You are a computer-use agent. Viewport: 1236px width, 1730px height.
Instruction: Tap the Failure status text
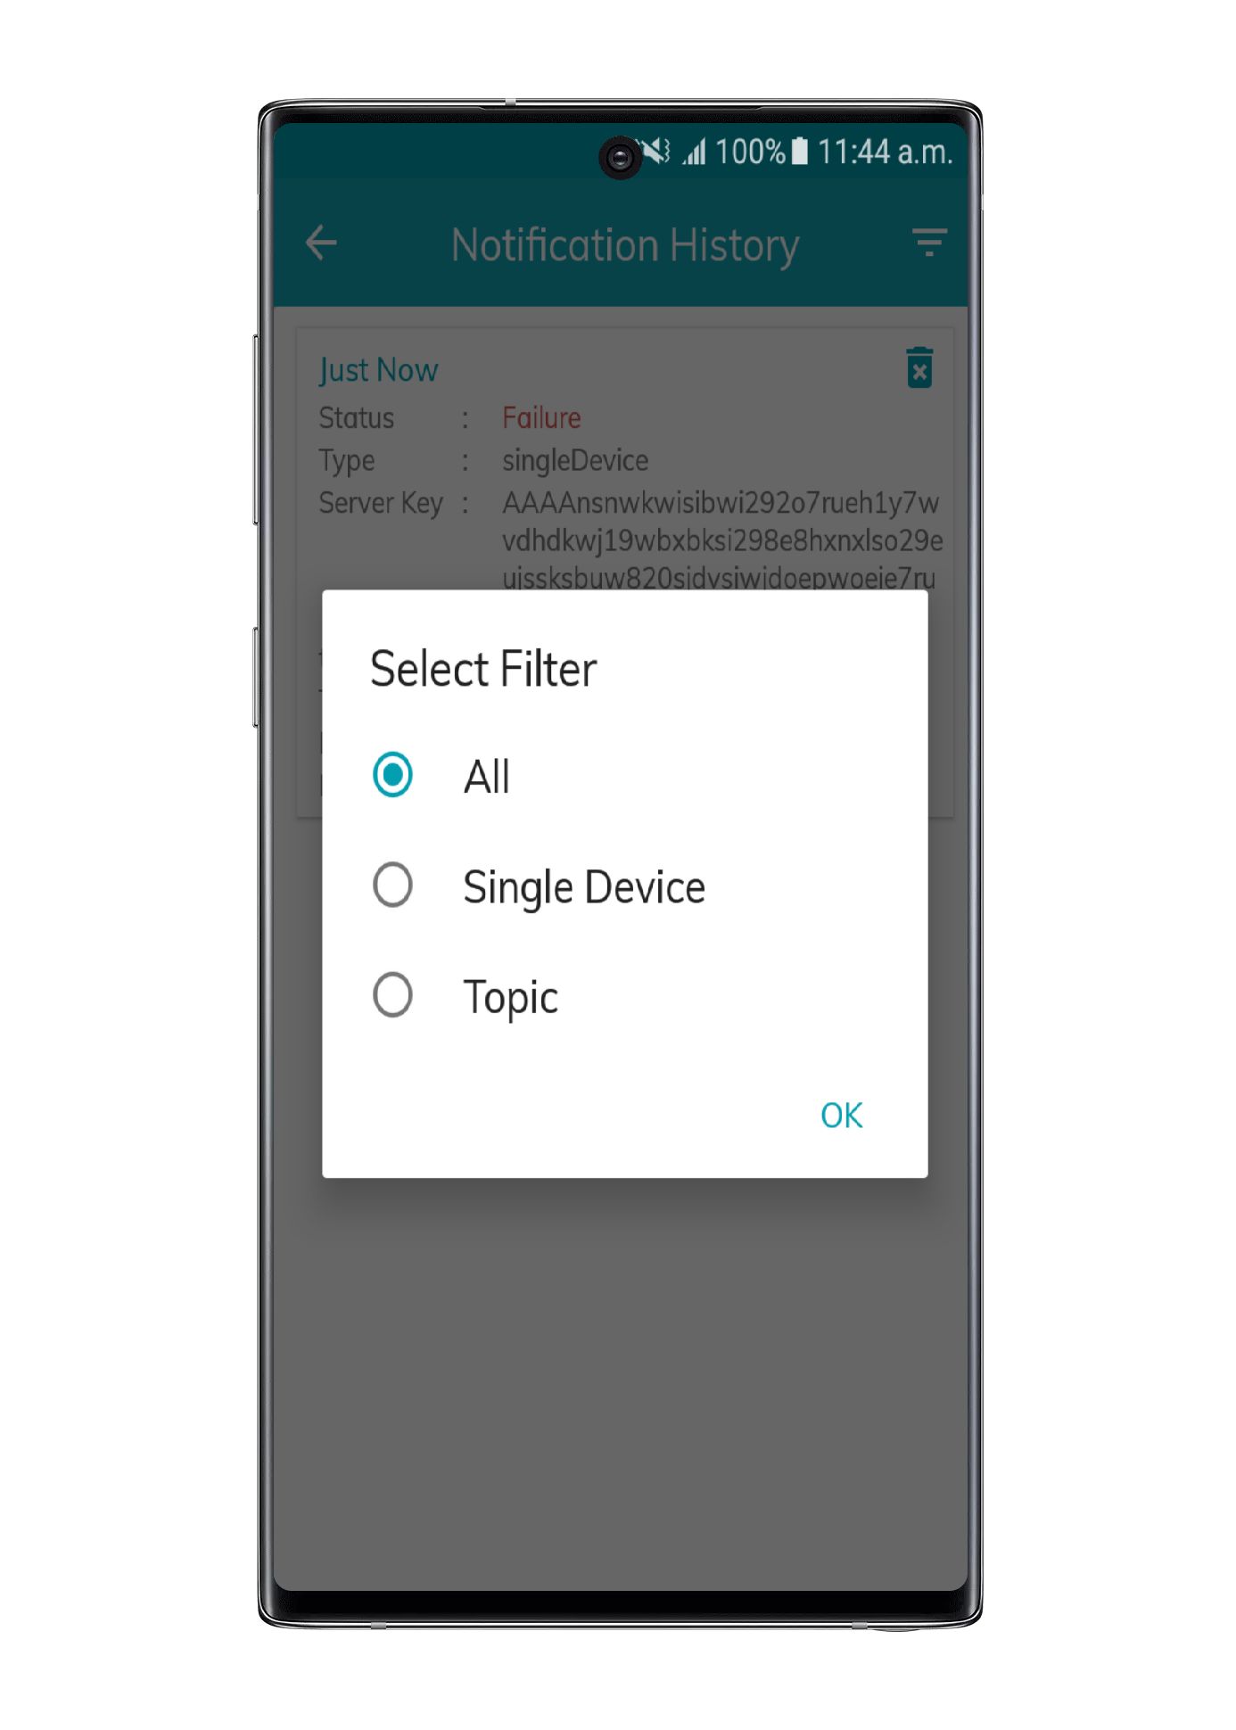(x=541, y=417)
